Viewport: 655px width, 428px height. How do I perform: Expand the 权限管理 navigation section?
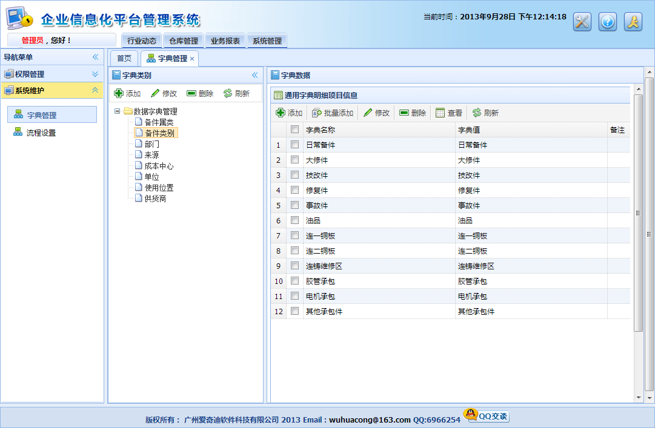[x=95, y=74]
